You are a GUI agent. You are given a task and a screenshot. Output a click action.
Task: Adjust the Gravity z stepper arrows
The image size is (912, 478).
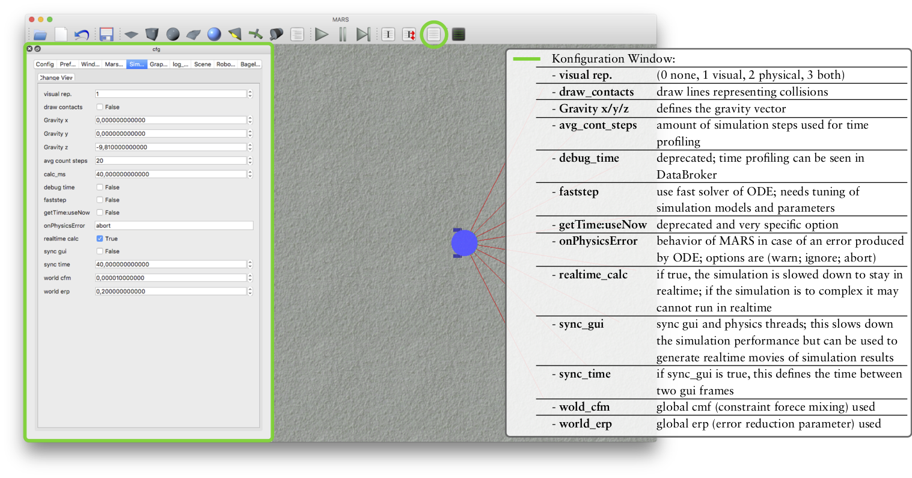(250, 147)
